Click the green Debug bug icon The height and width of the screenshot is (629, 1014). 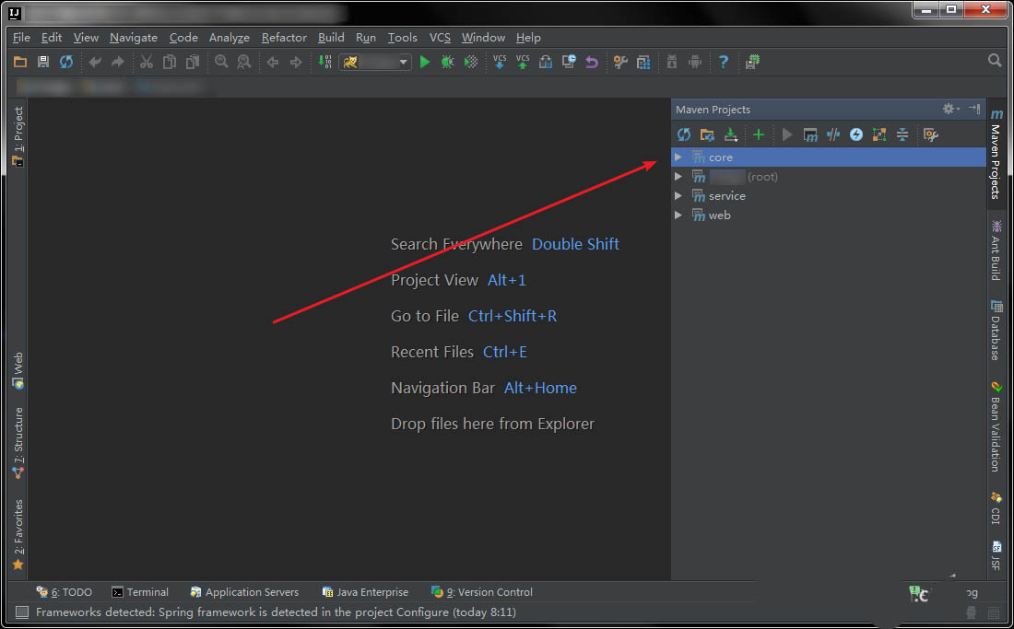(447, 62)
